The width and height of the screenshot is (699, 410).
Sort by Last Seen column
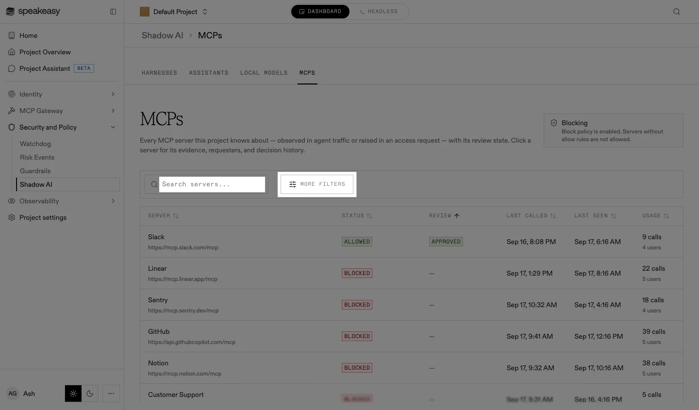(x=596, y=216)
